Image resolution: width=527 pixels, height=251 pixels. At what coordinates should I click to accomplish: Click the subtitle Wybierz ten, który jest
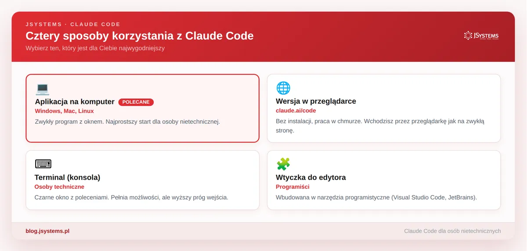(95, 48)
